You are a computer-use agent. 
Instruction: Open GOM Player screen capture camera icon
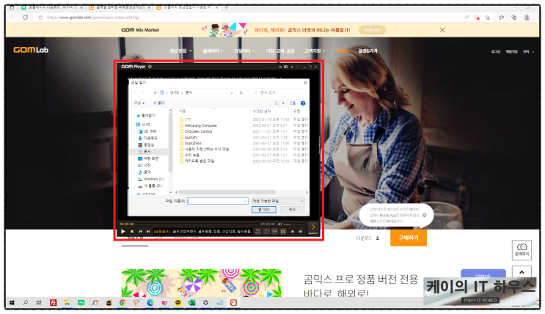click(x=283, y=231)
